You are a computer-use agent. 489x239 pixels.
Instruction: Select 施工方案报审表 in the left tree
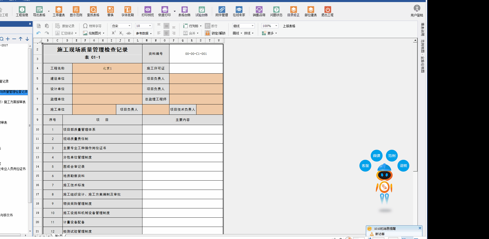[x=15, y=102]
